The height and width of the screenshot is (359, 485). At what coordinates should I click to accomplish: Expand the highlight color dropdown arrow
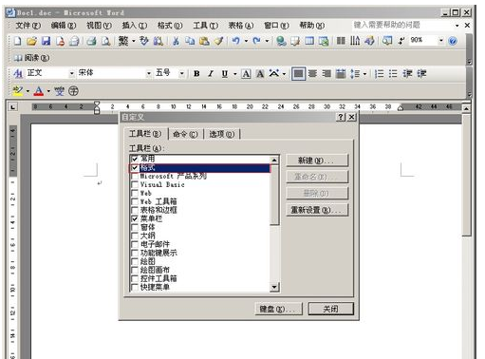coord(28,91)
